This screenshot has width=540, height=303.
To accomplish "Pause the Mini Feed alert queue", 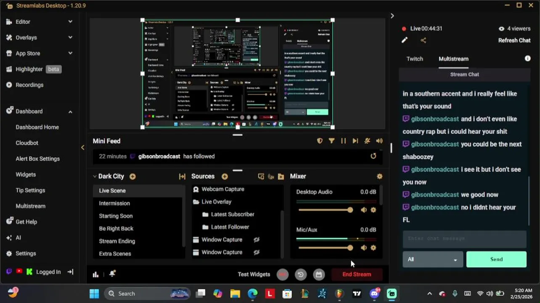I will pyautogui.click(x=343, y=141).
